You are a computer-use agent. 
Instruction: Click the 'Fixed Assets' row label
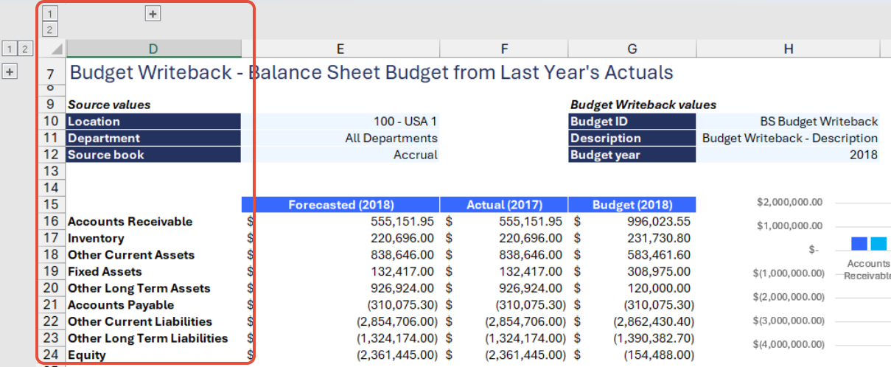coord(105,271)
